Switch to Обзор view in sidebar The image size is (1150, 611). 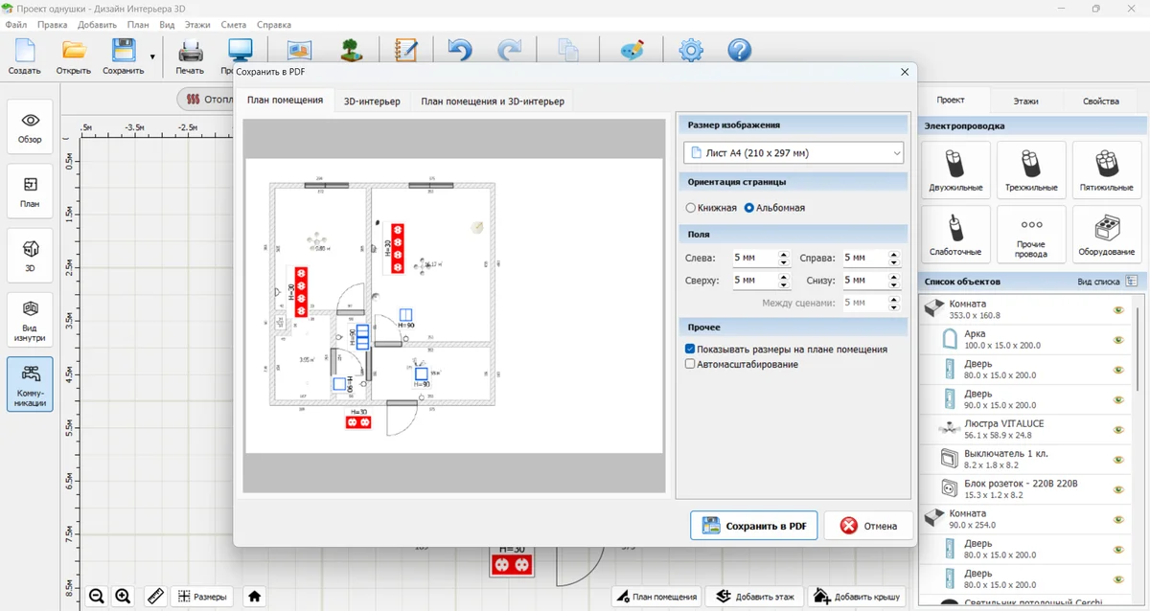[x=30, y=127]
